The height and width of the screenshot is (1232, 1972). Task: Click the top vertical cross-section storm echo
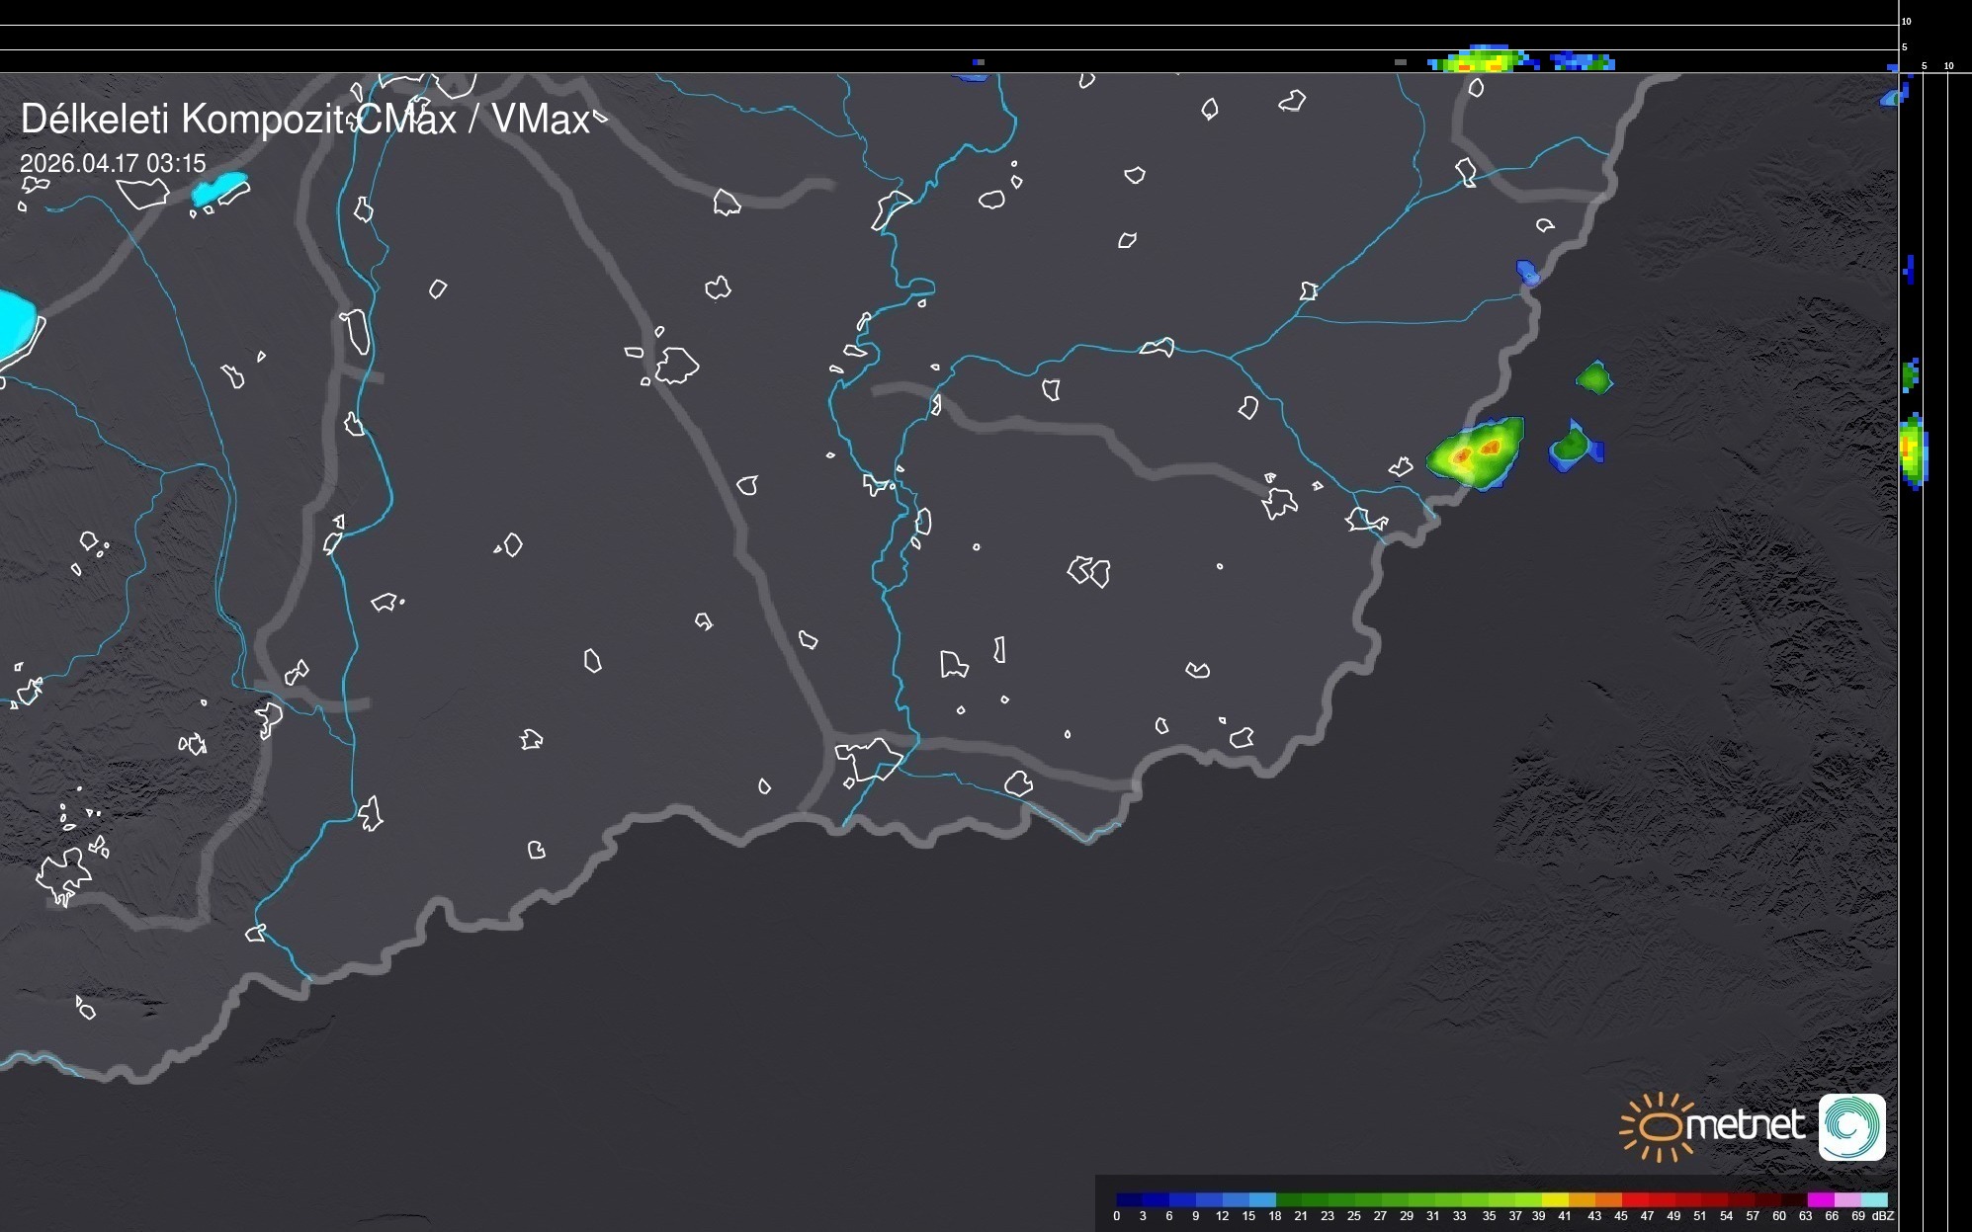coord(1483,60)
